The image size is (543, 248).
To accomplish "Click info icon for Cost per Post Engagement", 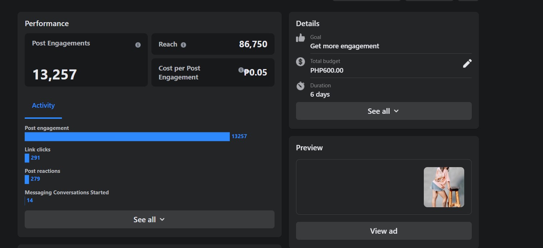I will (241, 70).
